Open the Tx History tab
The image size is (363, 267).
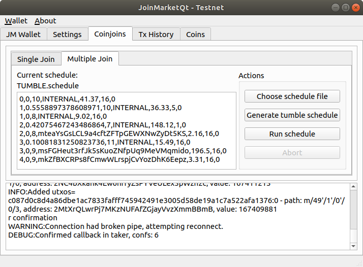pos(156,35)
